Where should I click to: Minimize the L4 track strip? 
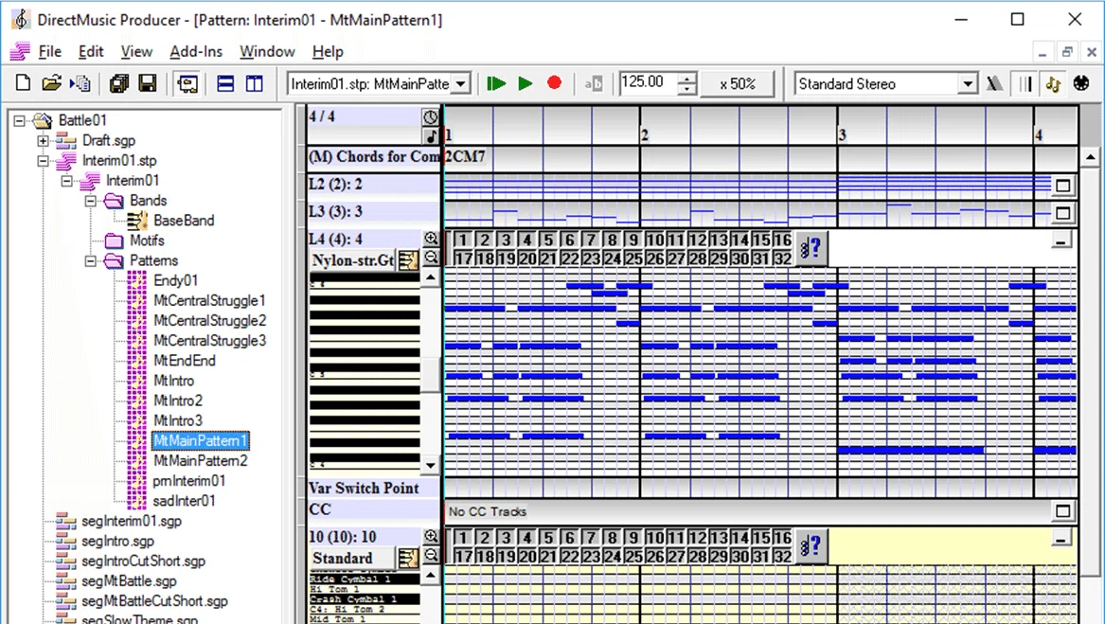pos(1060,241)
